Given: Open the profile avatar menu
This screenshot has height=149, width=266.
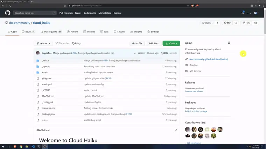Looking at the screenshot, I should pyautogui.click(x=256, y=13).
